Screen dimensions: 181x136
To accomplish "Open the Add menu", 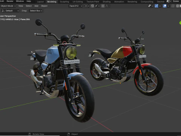I will (36, 6).
